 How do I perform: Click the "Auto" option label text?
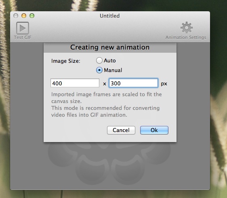(110, 61)
